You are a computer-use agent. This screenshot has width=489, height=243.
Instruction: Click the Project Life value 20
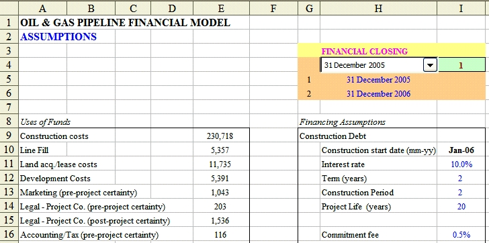point(461,207)
